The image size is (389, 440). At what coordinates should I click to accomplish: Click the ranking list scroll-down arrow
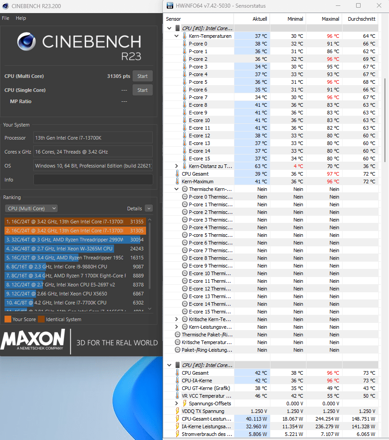[150, 308]
